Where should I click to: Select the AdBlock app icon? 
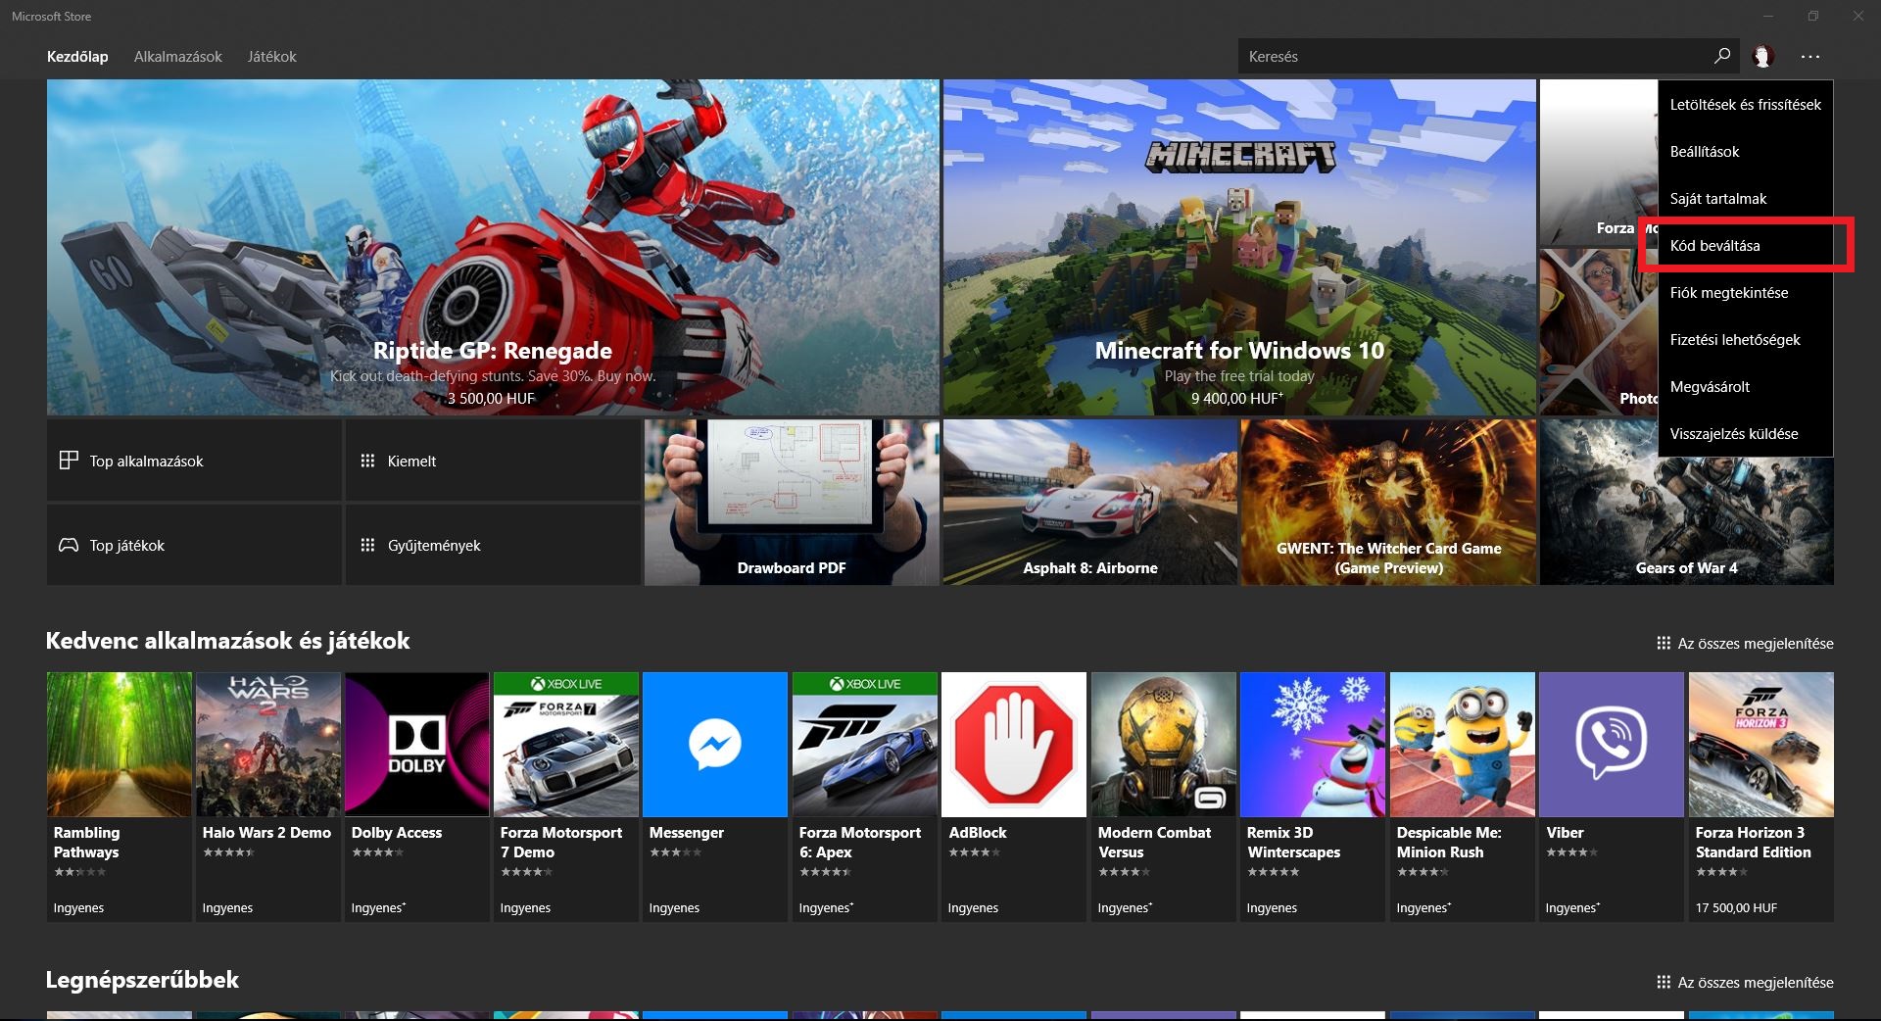(1013, 745)
